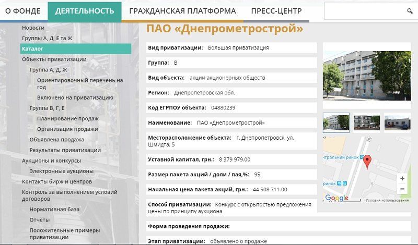Select the third thumbnail with cars
This screenshot has height=245, width=418.
click(397, 121)
